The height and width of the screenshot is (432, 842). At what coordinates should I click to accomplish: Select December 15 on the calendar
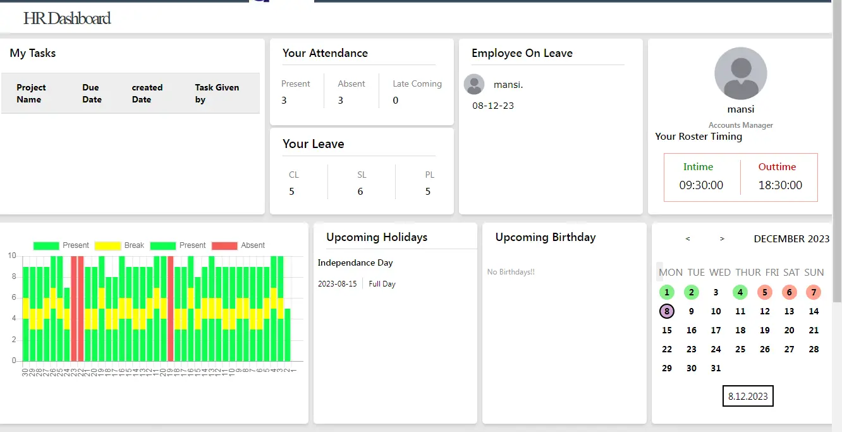pos(667,330)
